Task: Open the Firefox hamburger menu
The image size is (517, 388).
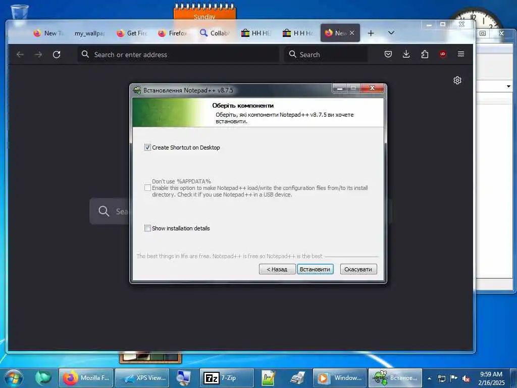Action: click(x=461, y=54)
